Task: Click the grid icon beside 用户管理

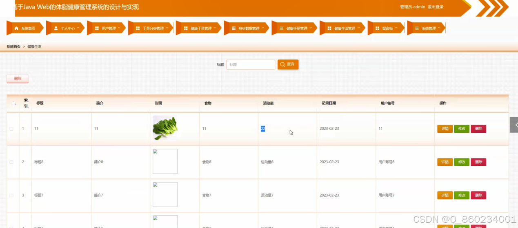Action: (97, 28)
